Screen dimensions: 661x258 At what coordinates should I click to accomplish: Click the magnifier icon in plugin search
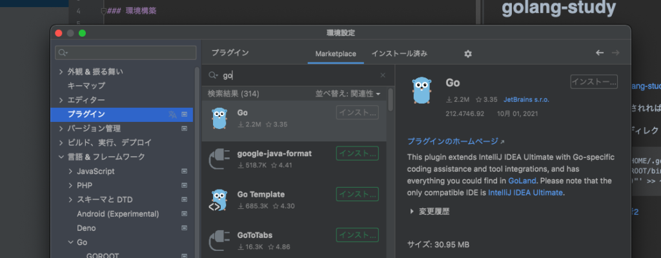213,75
